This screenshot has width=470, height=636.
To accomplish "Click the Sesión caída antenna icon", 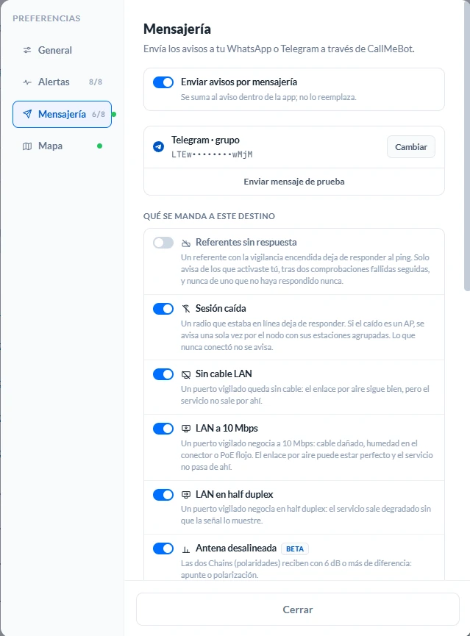I will click(x=186, y=309).
